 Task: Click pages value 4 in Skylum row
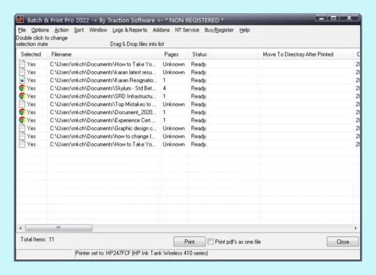click(x=164, y=88)
